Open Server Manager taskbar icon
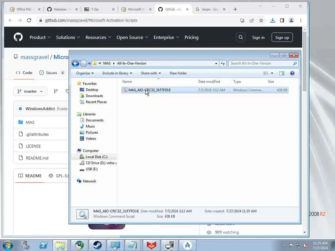 [25, 245]
